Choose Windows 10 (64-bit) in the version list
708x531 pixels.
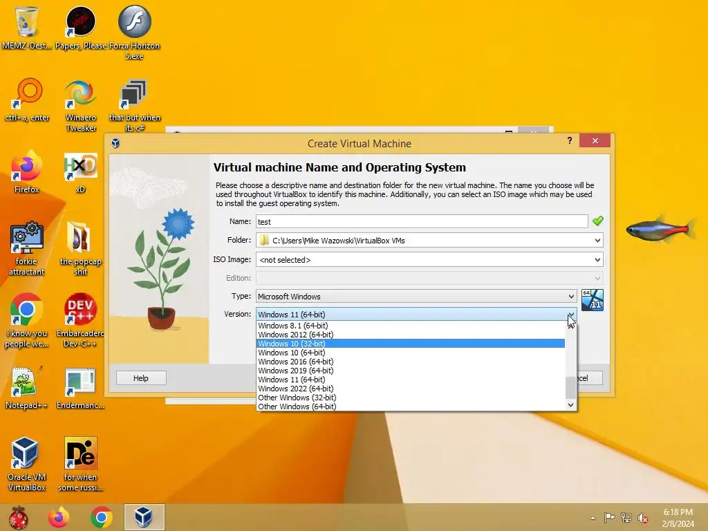tap(411, 353)
